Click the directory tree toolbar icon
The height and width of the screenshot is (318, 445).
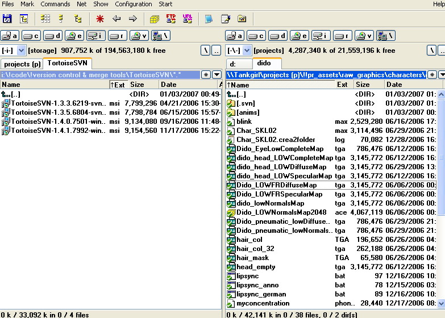(24, 19)
